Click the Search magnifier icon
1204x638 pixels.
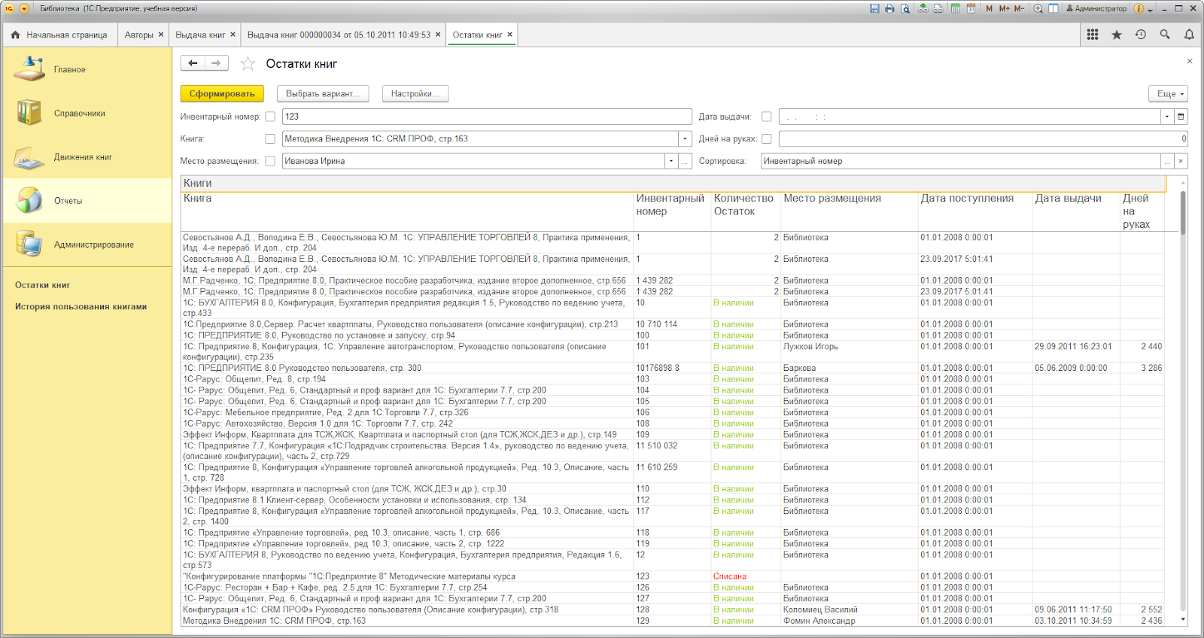1165,35
